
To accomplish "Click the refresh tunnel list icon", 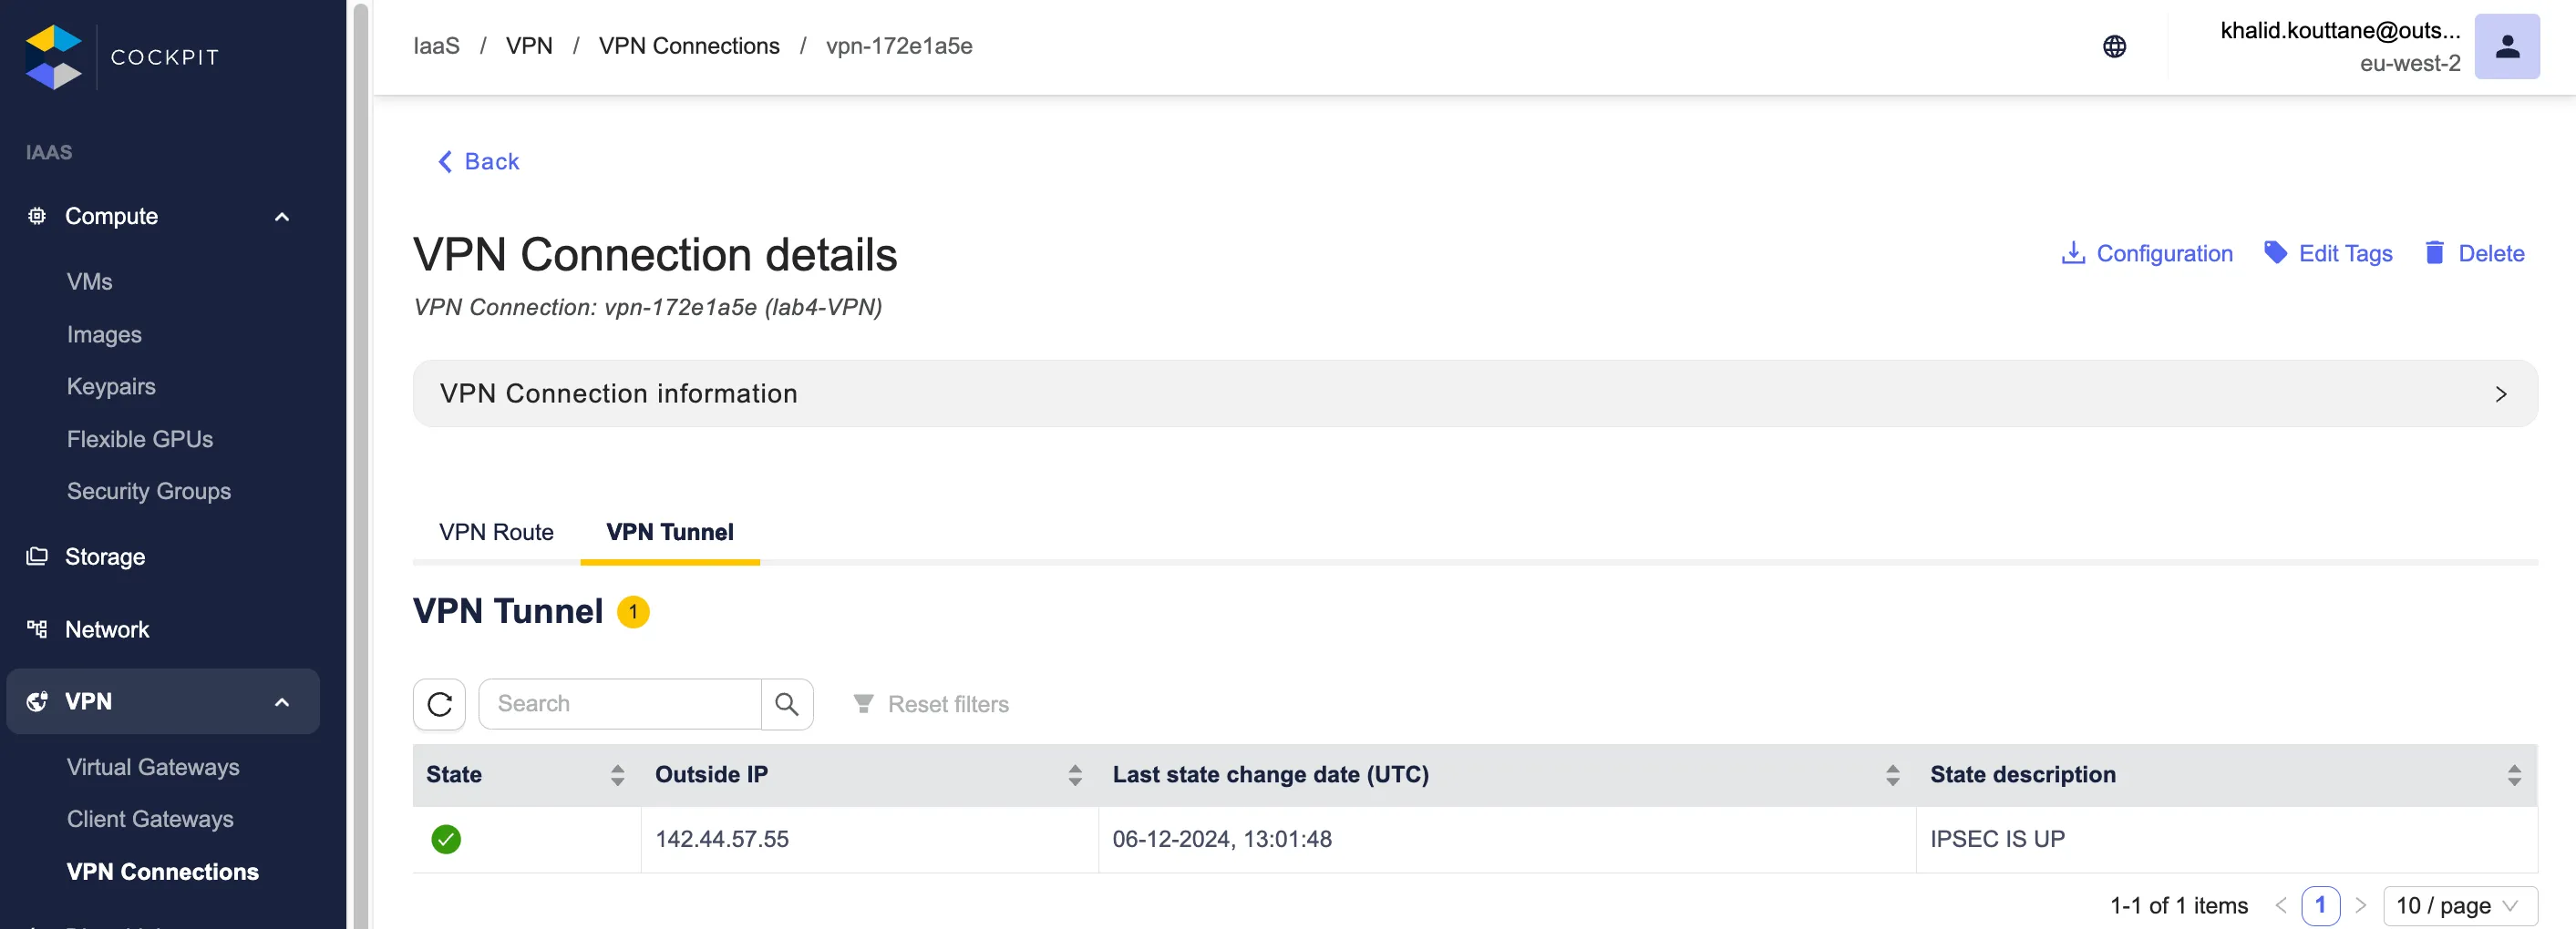I will [439, 704].
